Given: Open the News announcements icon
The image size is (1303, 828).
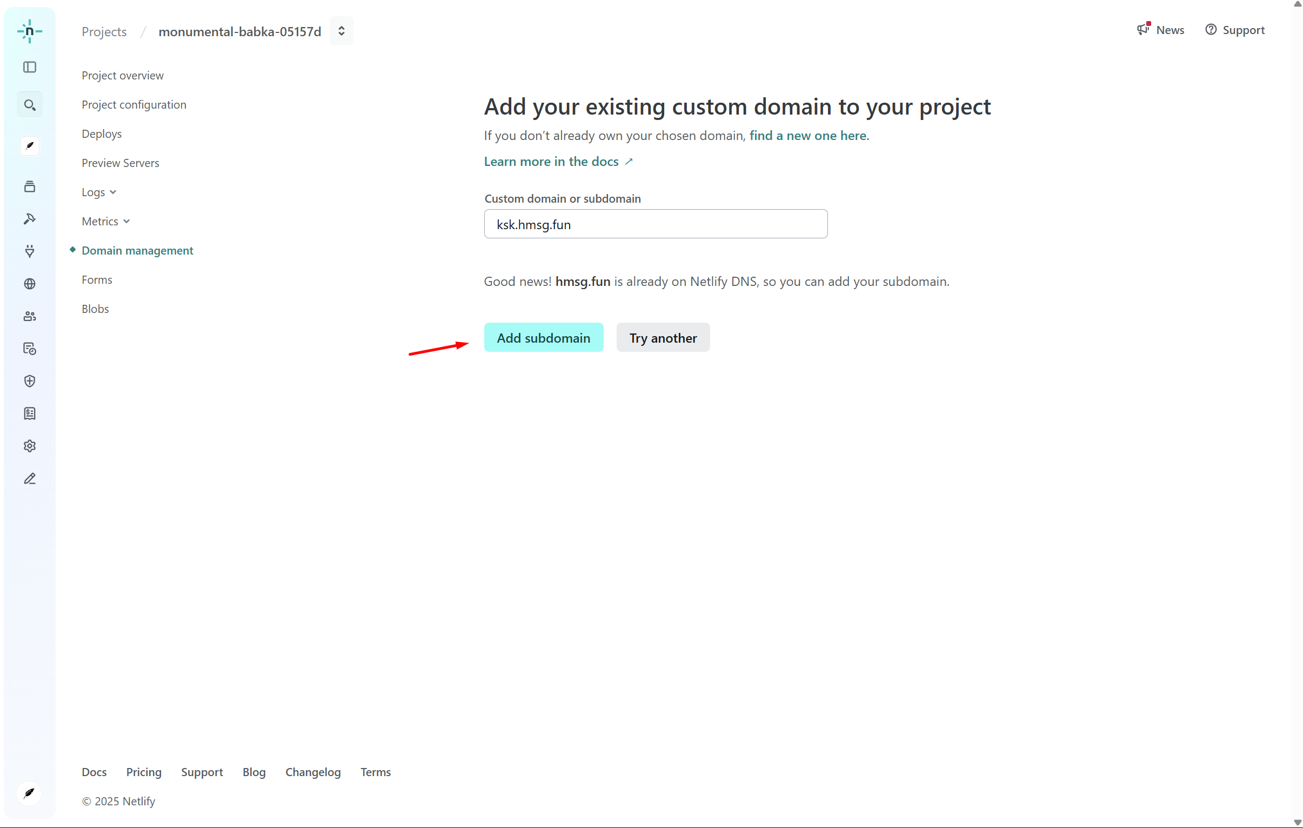Looking at the screenshot, I should click(x=1143, y=30).
